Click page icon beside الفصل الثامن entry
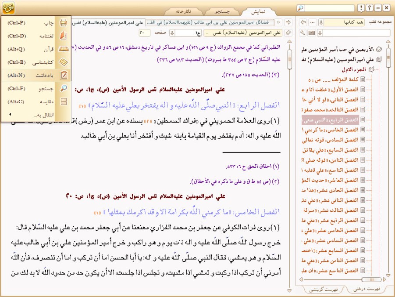Screen dimensions: 395x297 tap(363, 160)
